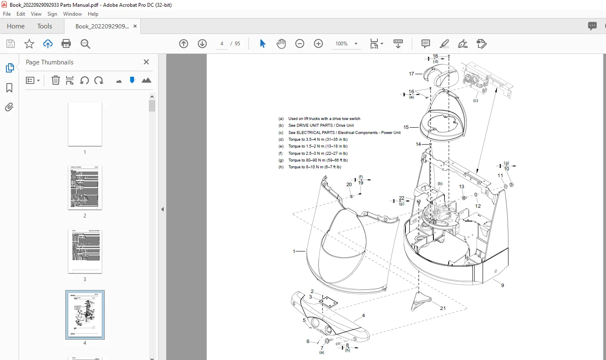This screenshot has height=360, width=606.
Task: Open the Sign document pen icon
Action: point(463,44)
